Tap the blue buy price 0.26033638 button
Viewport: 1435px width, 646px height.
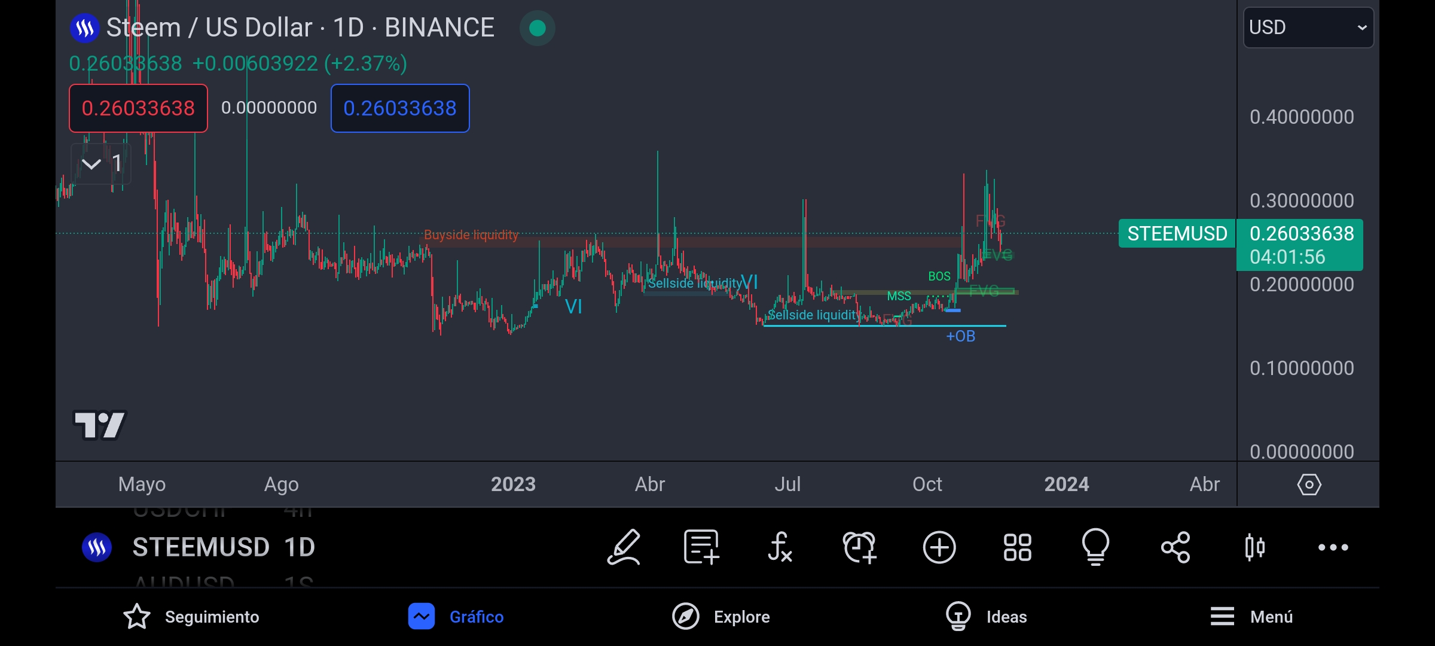click(x=400, y=108)
